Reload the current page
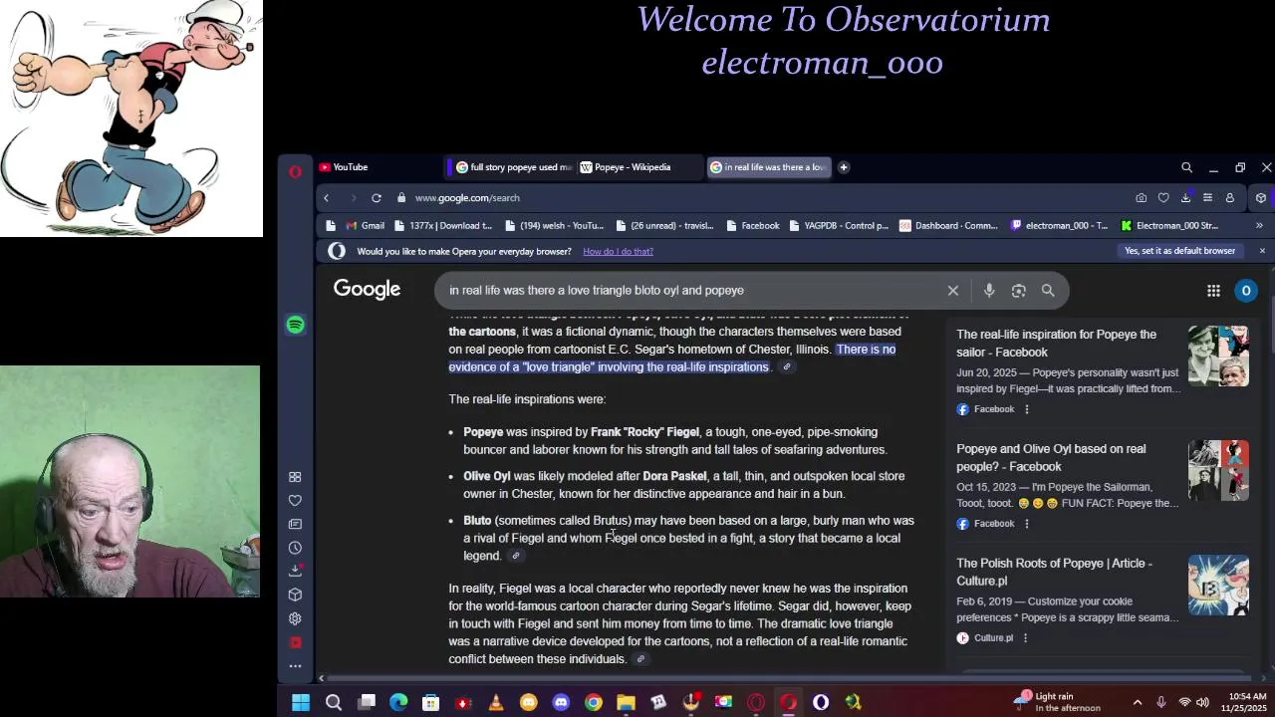Screen dimensions: 1275x717 tap(377, 198)
